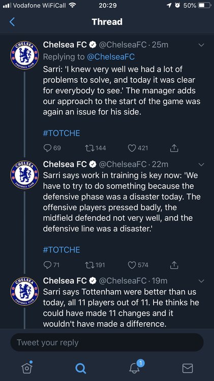Share the 22m training tweet
The width and height of the screenshot is (214, 381).
pos(174,265)
